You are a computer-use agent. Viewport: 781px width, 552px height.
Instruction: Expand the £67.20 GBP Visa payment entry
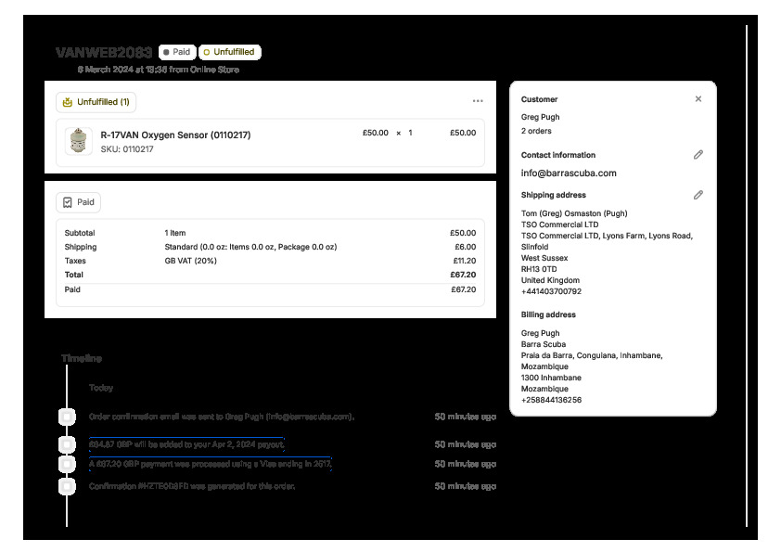[211, 464]
